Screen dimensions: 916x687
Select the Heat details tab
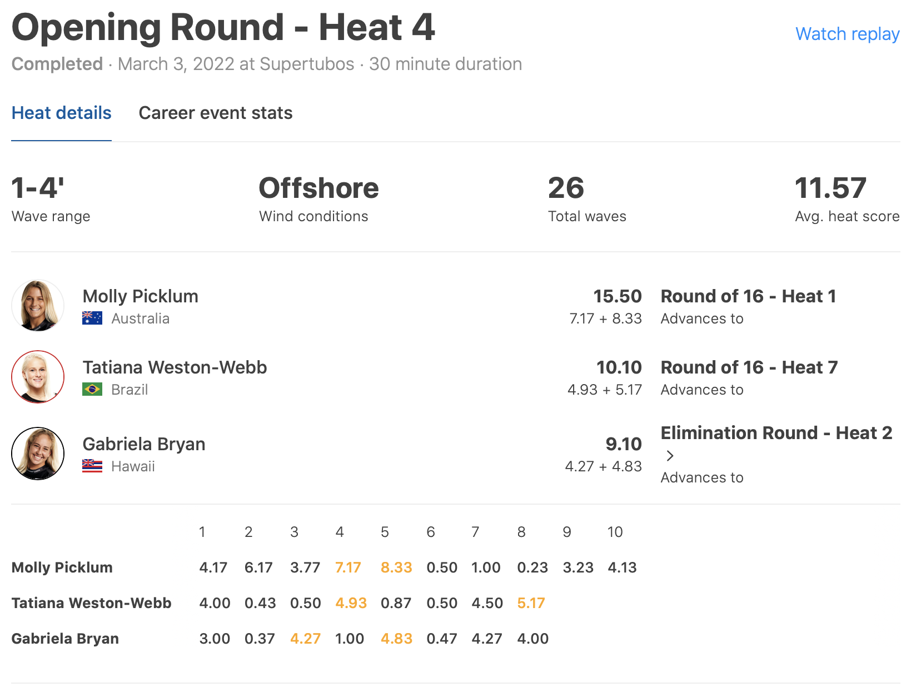61,113
